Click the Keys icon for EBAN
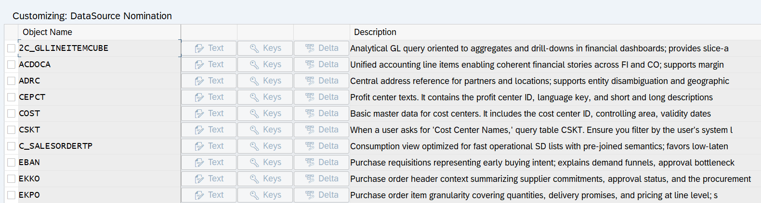761x203 pixels. coord(254,163)
